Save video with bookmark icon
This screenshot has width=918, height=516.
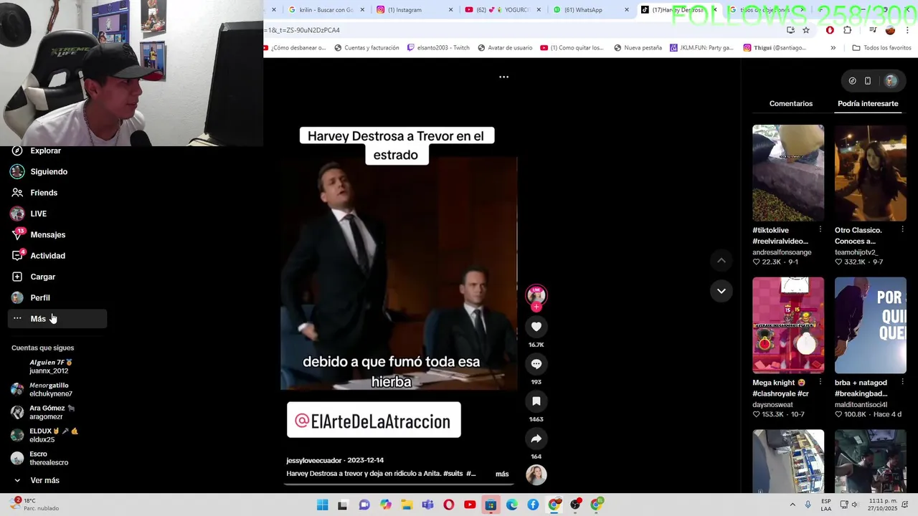pos(536,401)
